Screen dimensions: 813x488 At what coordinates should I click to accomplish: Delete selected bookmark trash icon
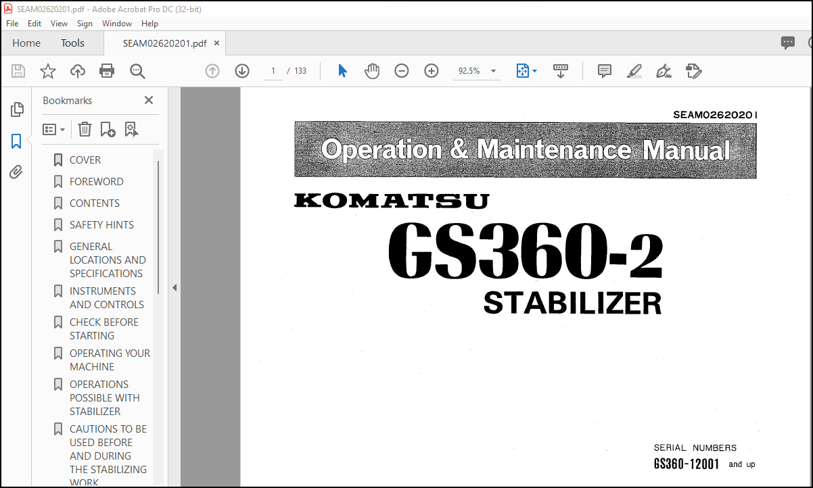click(85, 129)
